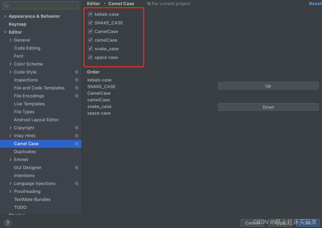Expand the General node

[11, 40]
